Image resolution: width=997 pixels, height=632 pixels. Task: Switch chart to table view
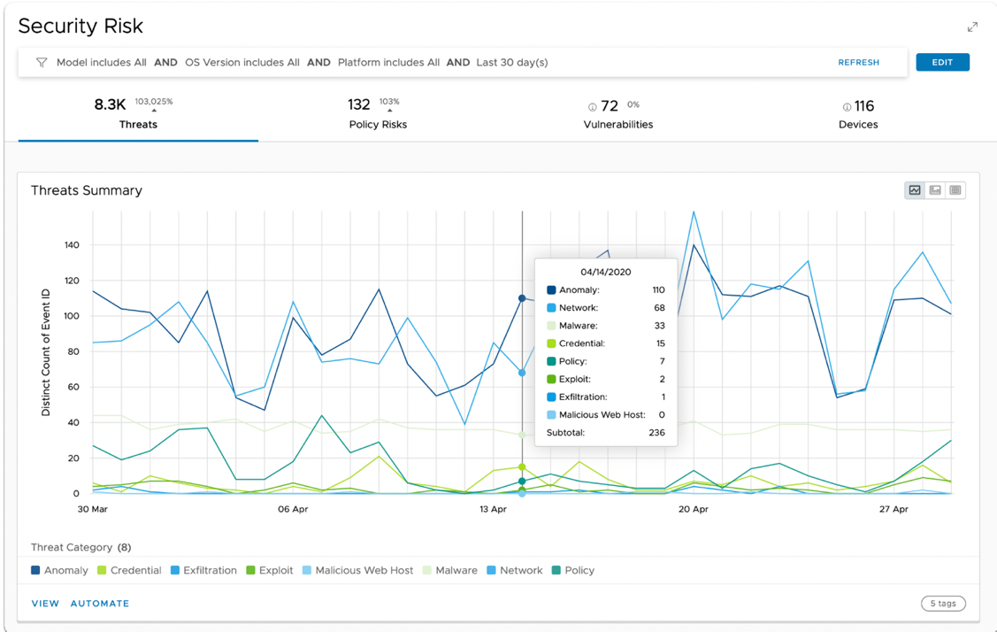(x=955, y=189)
